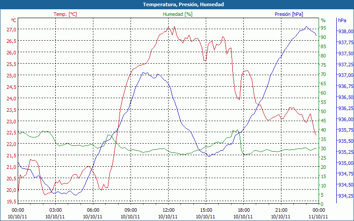Select the green Humedad [%] legend label

click(177, 14)
